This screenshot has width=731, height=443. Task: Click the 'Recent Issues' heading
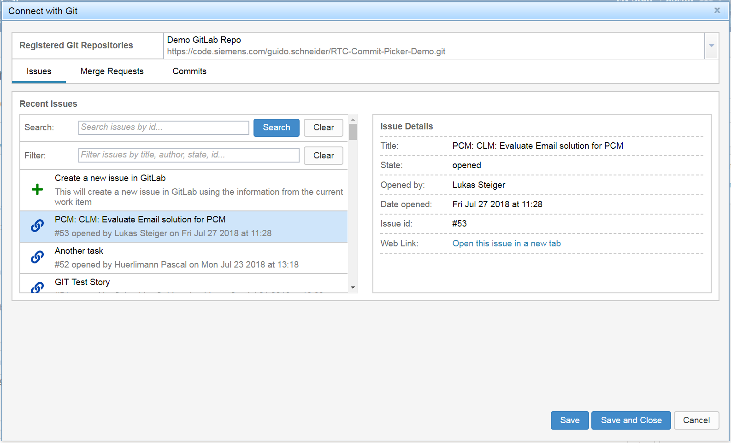[48, 104]
